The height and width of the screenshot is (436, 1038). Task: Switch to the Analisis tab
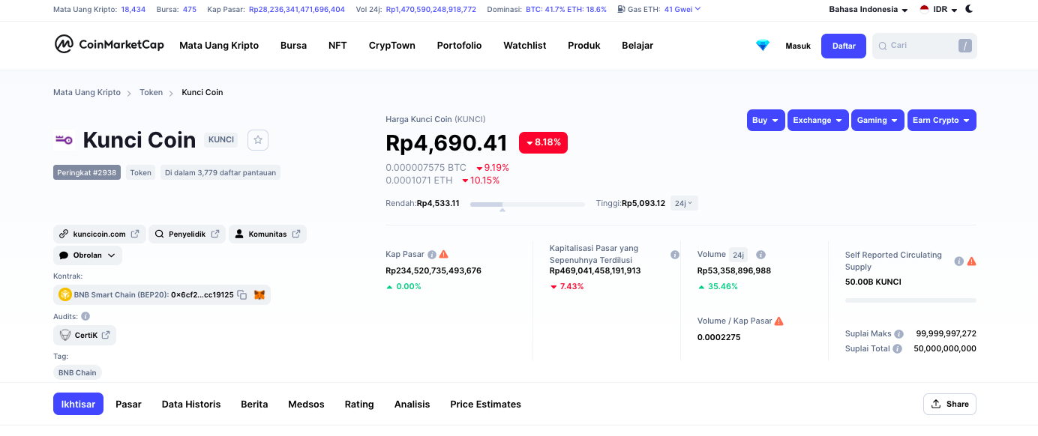tap(412, 404)
